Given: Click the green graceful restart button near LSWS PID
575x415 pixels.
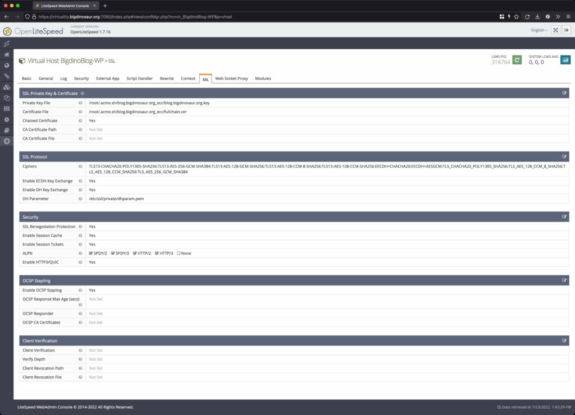Looking at the screenshot, I should 517,58.
